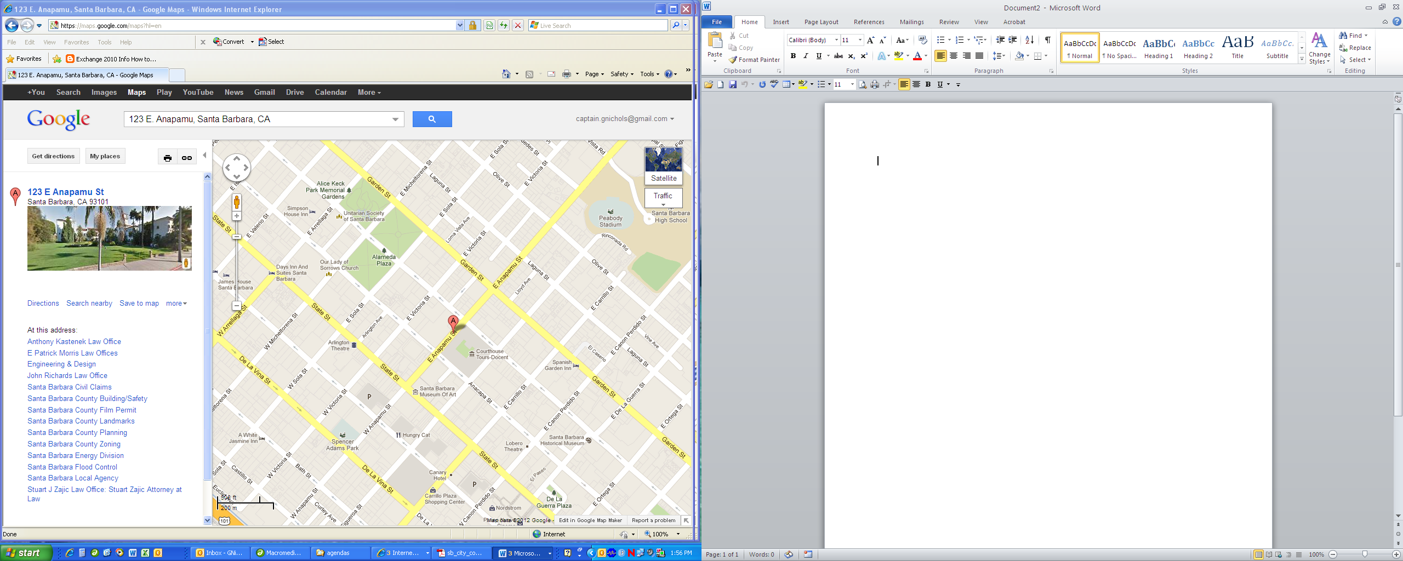Click the Street View pegman on map
This screenshot has width=1403, height=561.
[x=237, y=202]
